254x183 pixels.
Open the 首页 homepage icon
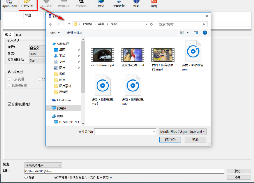[x=101, y=4]
